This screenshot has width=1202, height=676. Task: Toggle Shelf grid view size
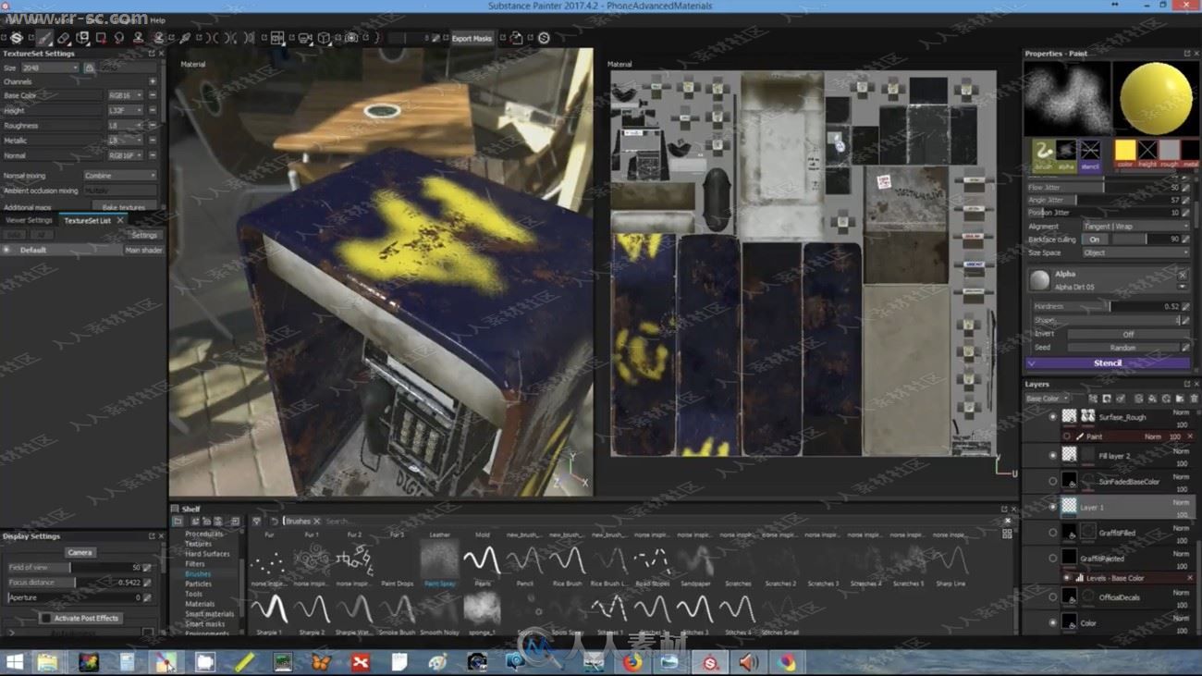click(1008, 533)
